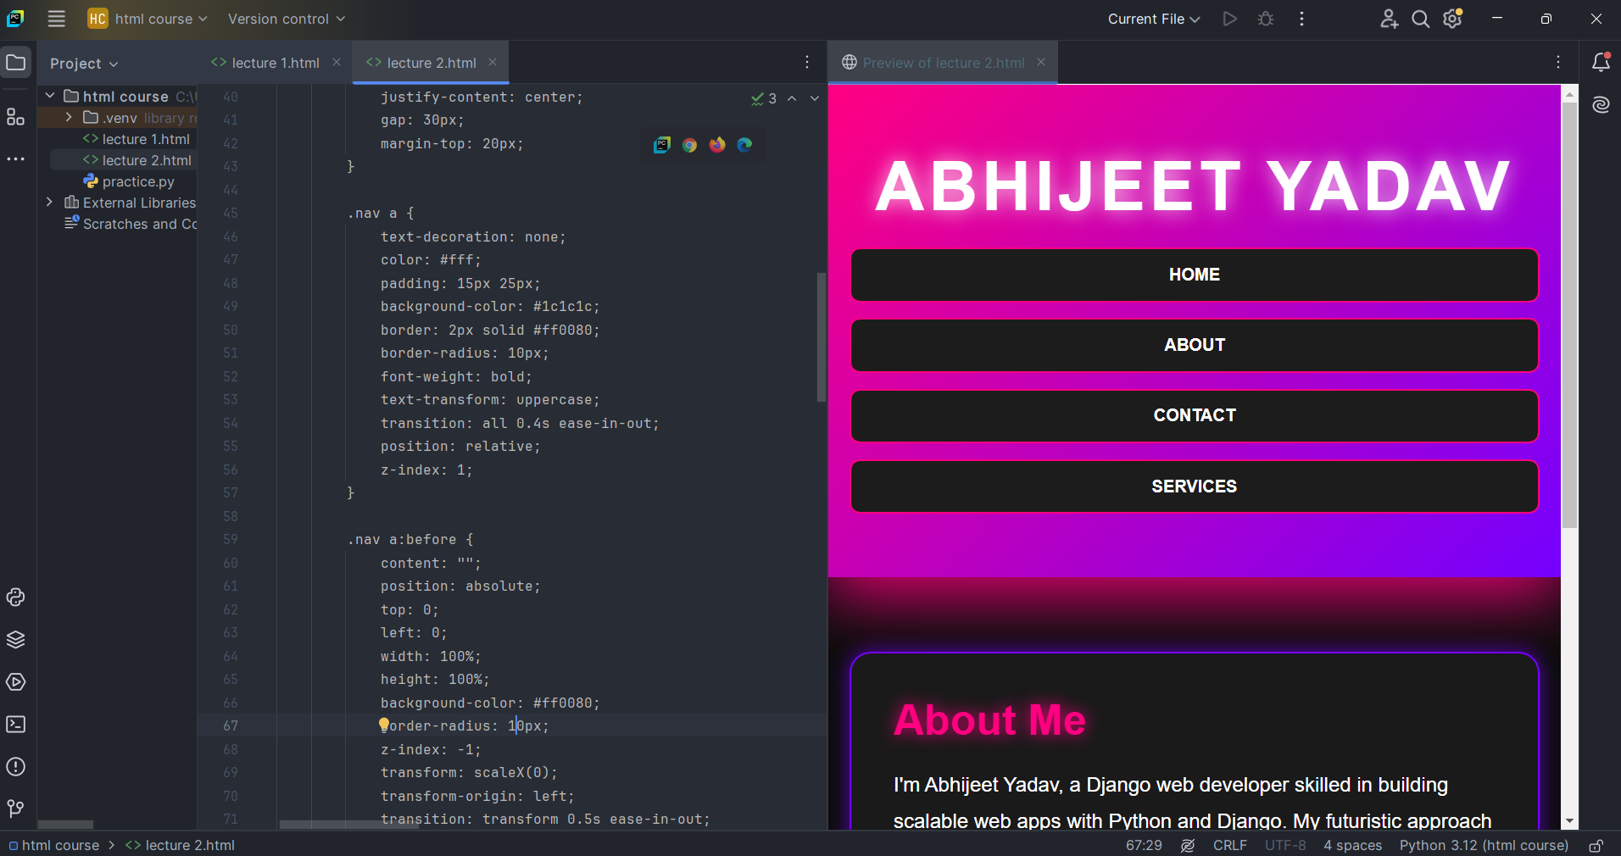Select lecture 2.html in project tree
The height and width of the screenshot is (856, 1621).
pyautogui.click(x=137, y=160)
